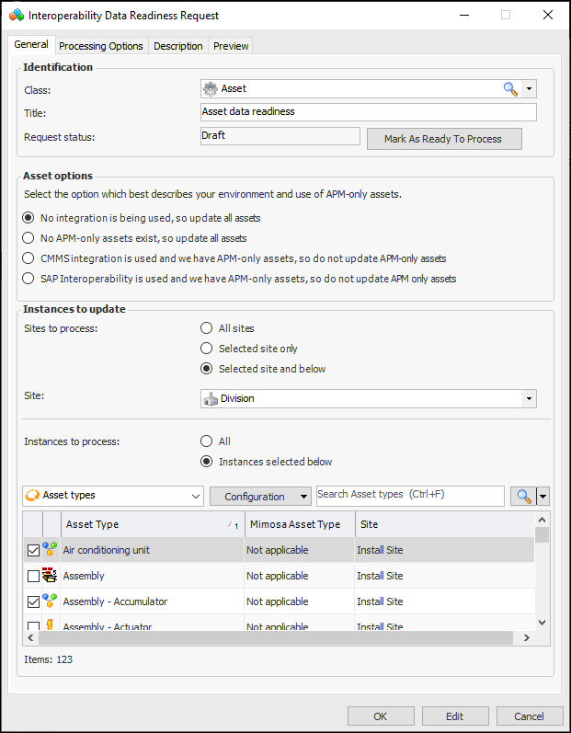
Task: Switch to the Processing Options tab
Action: point(101,46)
